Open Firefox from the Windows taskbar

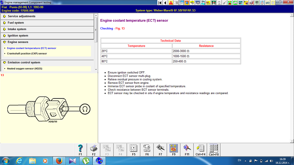59,161
